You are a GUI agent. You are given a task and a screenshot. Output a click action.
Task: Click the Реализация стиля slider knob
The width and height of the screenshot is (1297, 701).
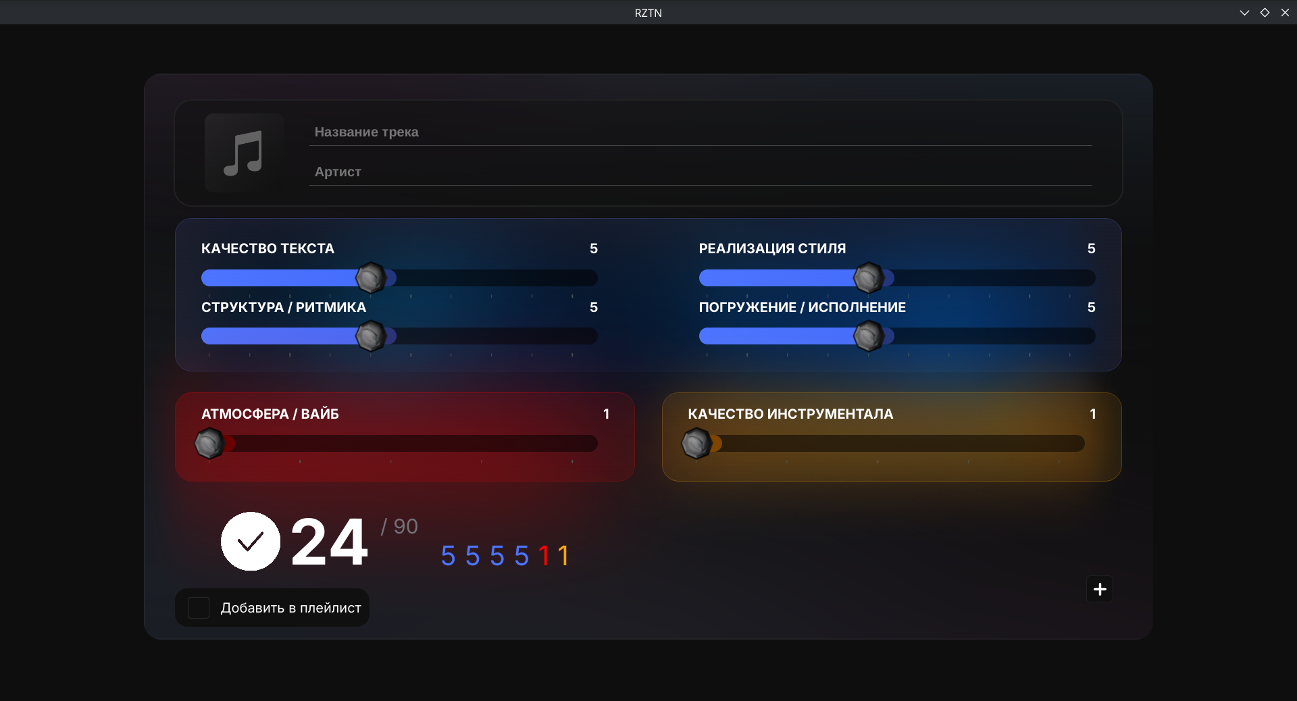click(869, 278)
